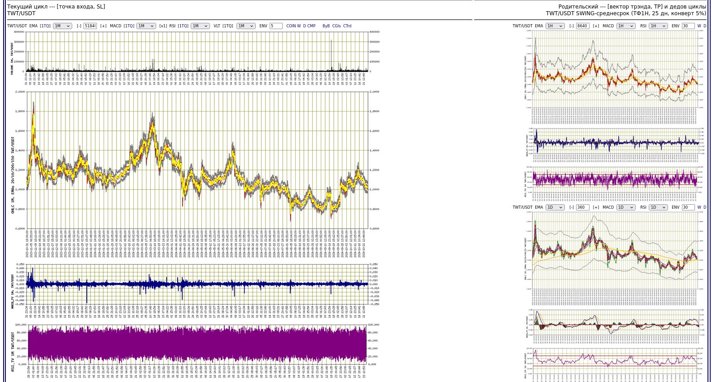Expand the MACD 1M timeframe dropdown
Image resolution: width=712 pixels, height=382 pixels.
tap(146, 26)
